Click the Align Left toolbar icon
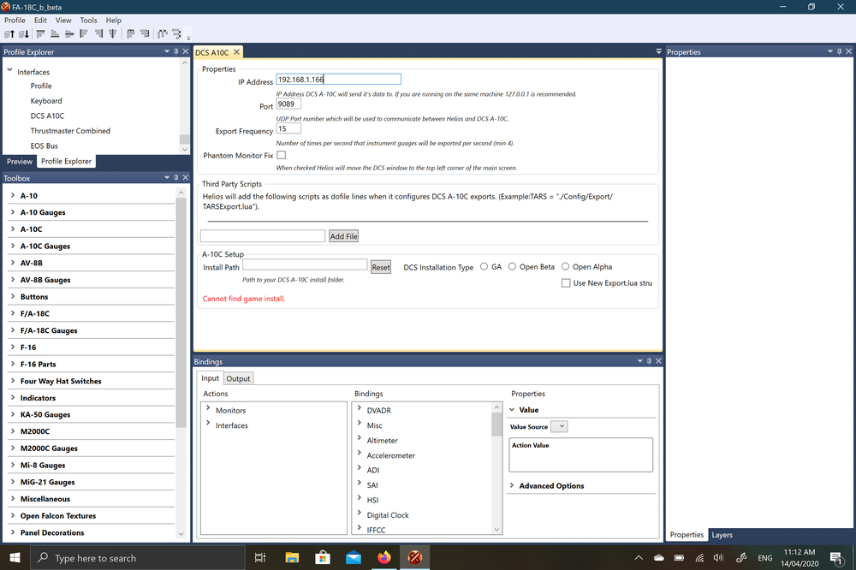Image resolution: width=856 pixels, height=570 pixels. (x=84, y=34)
